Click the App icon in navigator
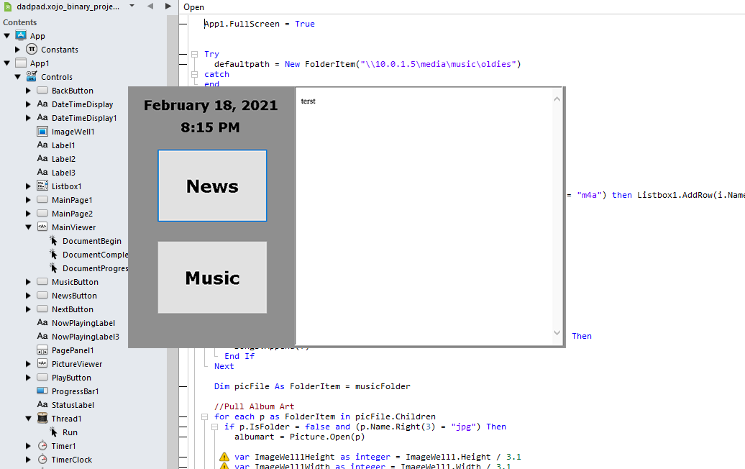The image size is (745, 469). (21, 36)
